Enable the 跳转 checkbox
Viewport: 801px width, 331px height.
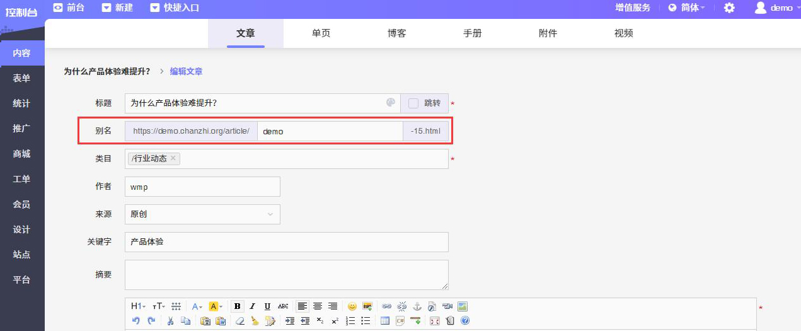[x=413, y=103]
